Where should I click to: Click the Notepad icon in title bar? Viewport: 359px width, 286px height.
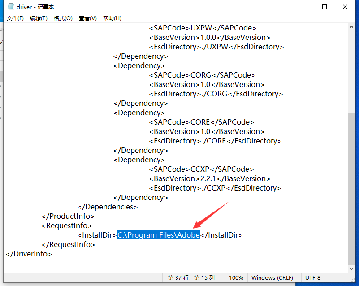coord(11,7)
